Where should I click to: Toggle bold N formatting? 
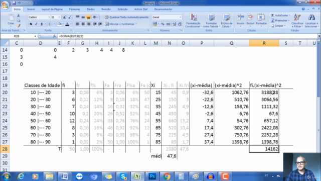click(31, 24)
